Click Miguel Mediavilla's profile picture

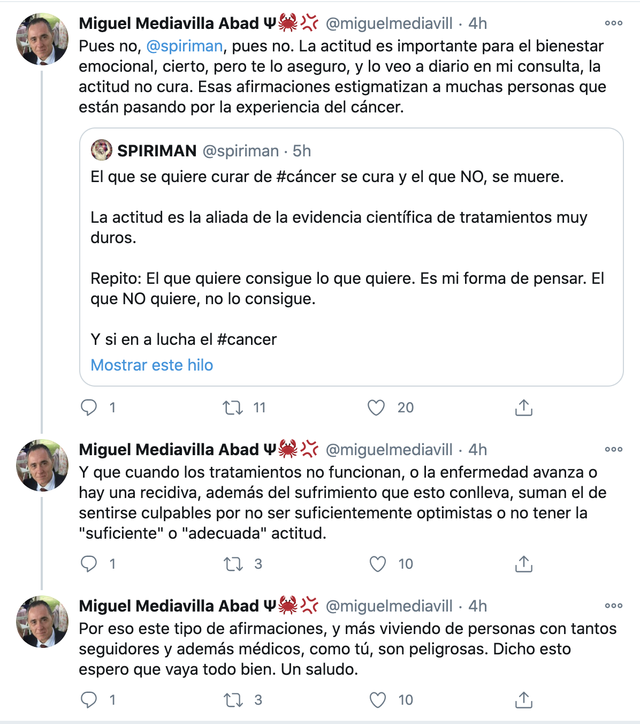(x=40, y=36)
